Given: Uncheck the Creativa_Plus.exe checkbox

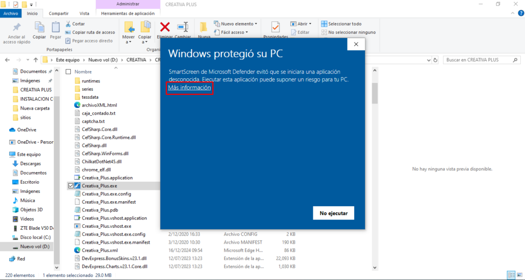Looking at the screenshot, I should pos(71,186).
